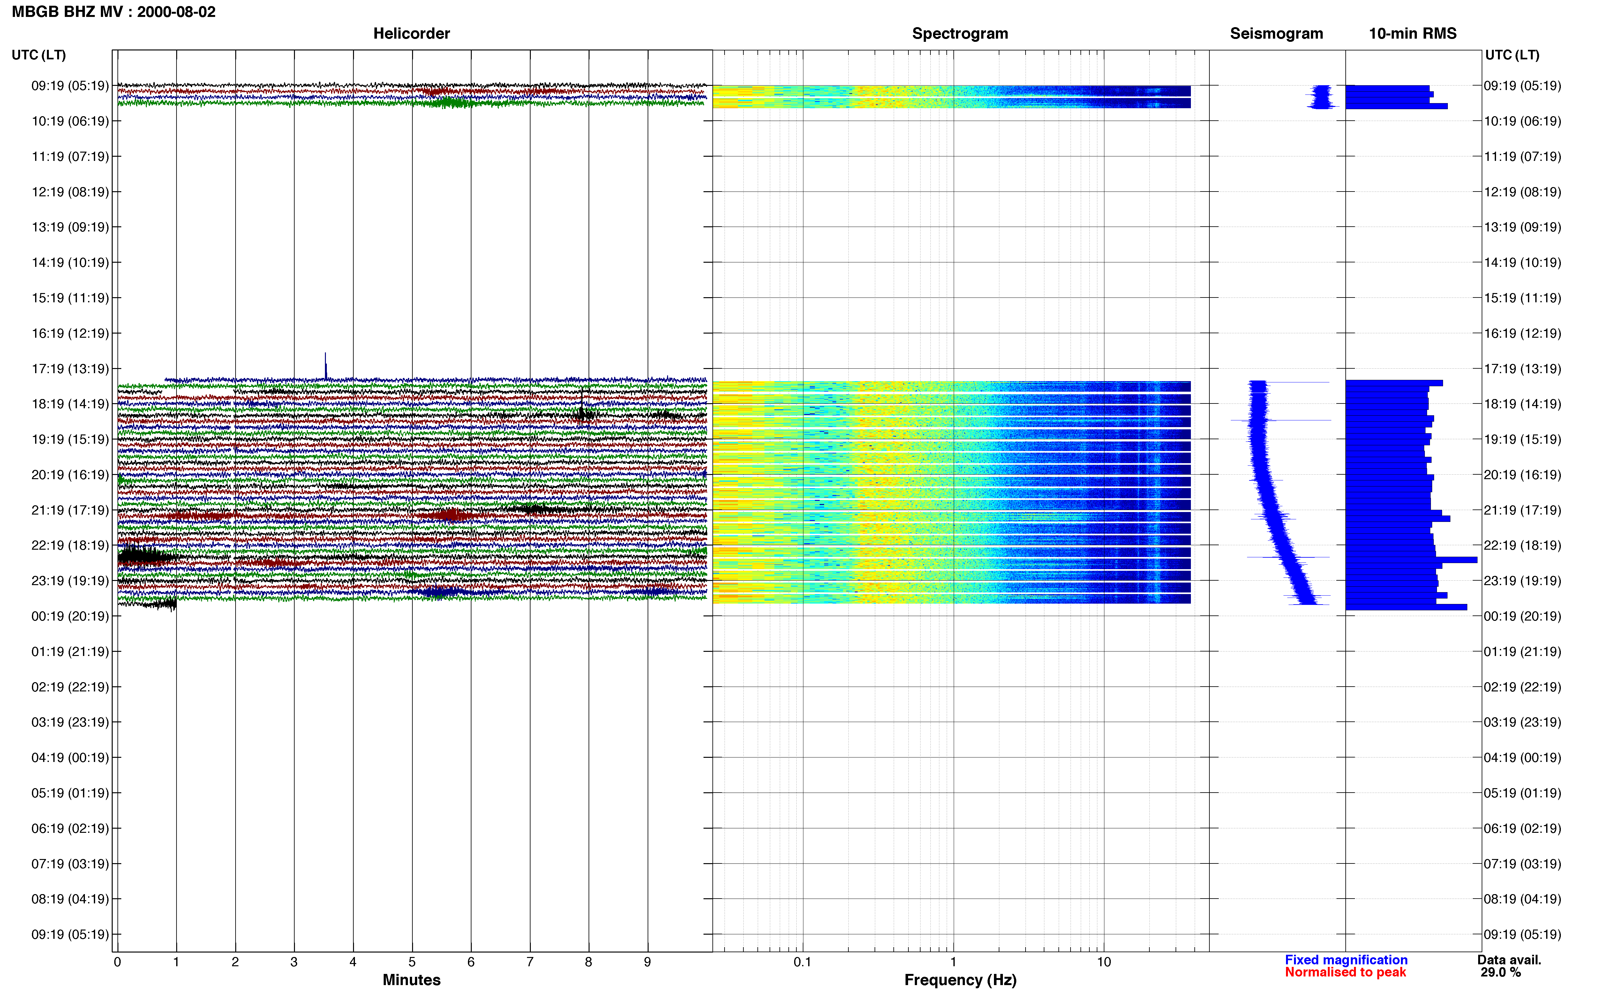Image resolution: width=1602 pixels, height=1002 pixels.
Task: Click the left '10:19 (06:19)' time label
Action: tap(70, 121)
